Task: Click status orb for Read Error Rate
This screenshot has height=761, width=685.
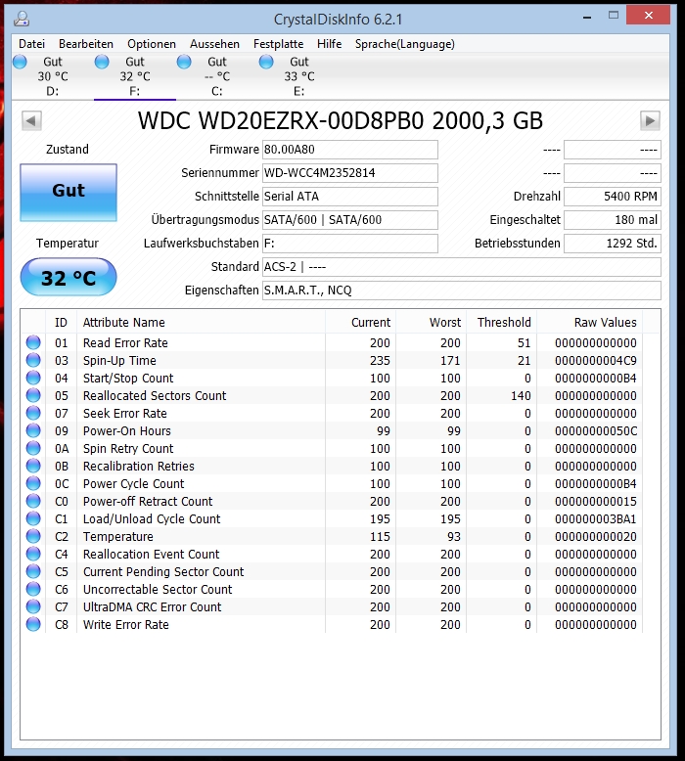Action: 33,342
